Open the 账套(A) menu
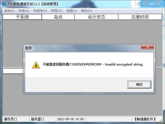This screenshot has height=124, width=165. (24, 11)
